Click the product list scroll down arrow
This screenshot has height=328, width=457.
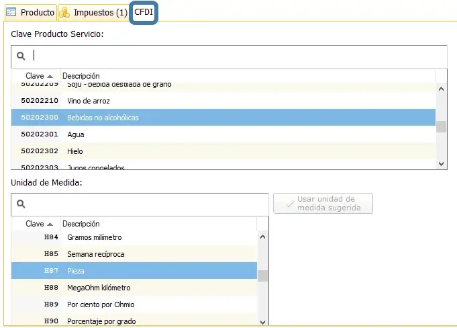coord(442,164)
